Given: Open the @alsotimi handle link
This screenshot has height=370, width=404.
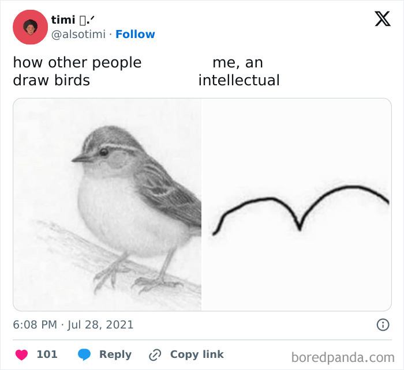Looking at the screenshot, I should point(78,34).
